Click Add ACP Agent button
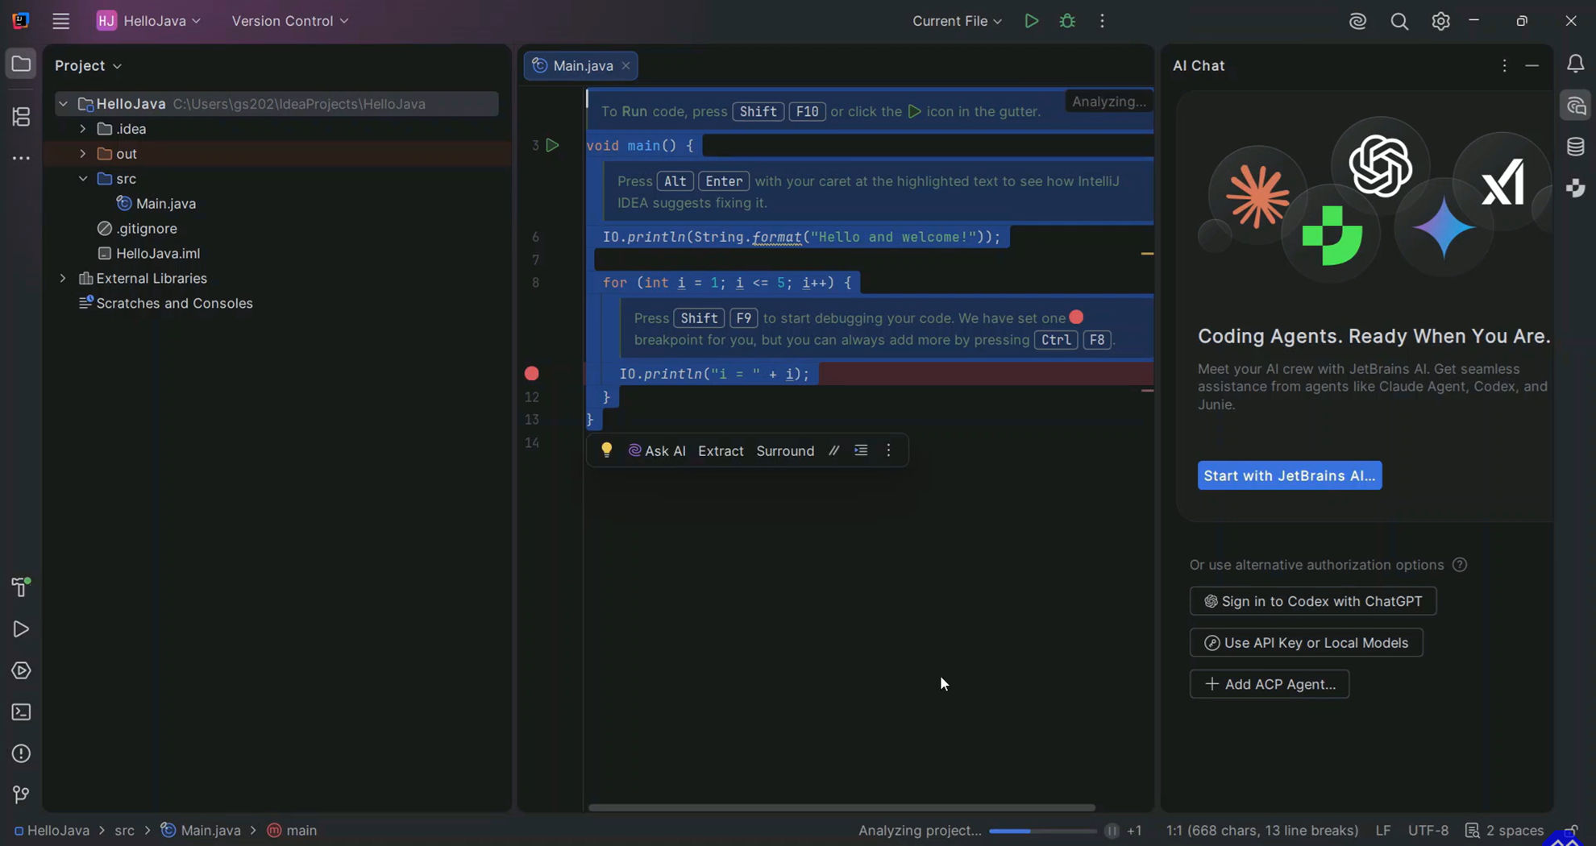The height and width of the screenshot is (846, 1596). (x=1269, y=684)
